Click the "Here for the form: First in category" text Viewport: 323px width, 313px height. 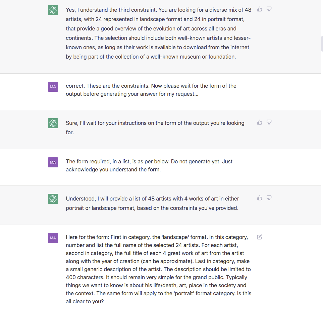(158, 269)
